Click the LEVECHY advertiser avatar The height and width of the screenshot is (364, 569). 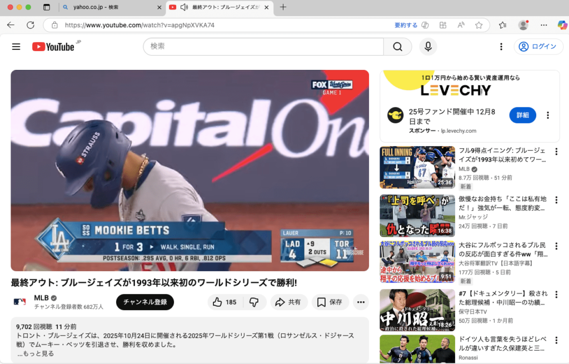(395, 116)
